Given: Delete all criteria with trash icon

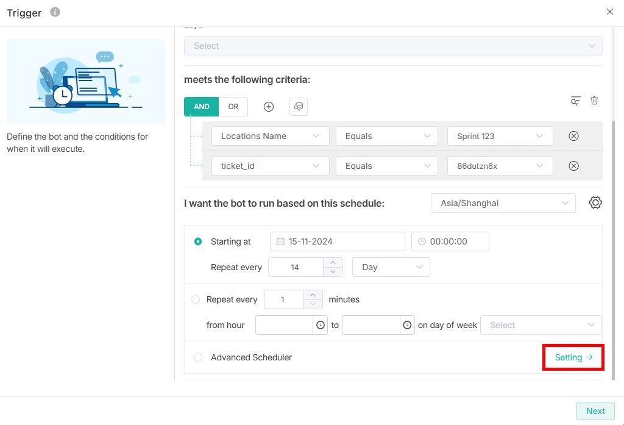Looking at the screenshot, I should tap(594, 101).
